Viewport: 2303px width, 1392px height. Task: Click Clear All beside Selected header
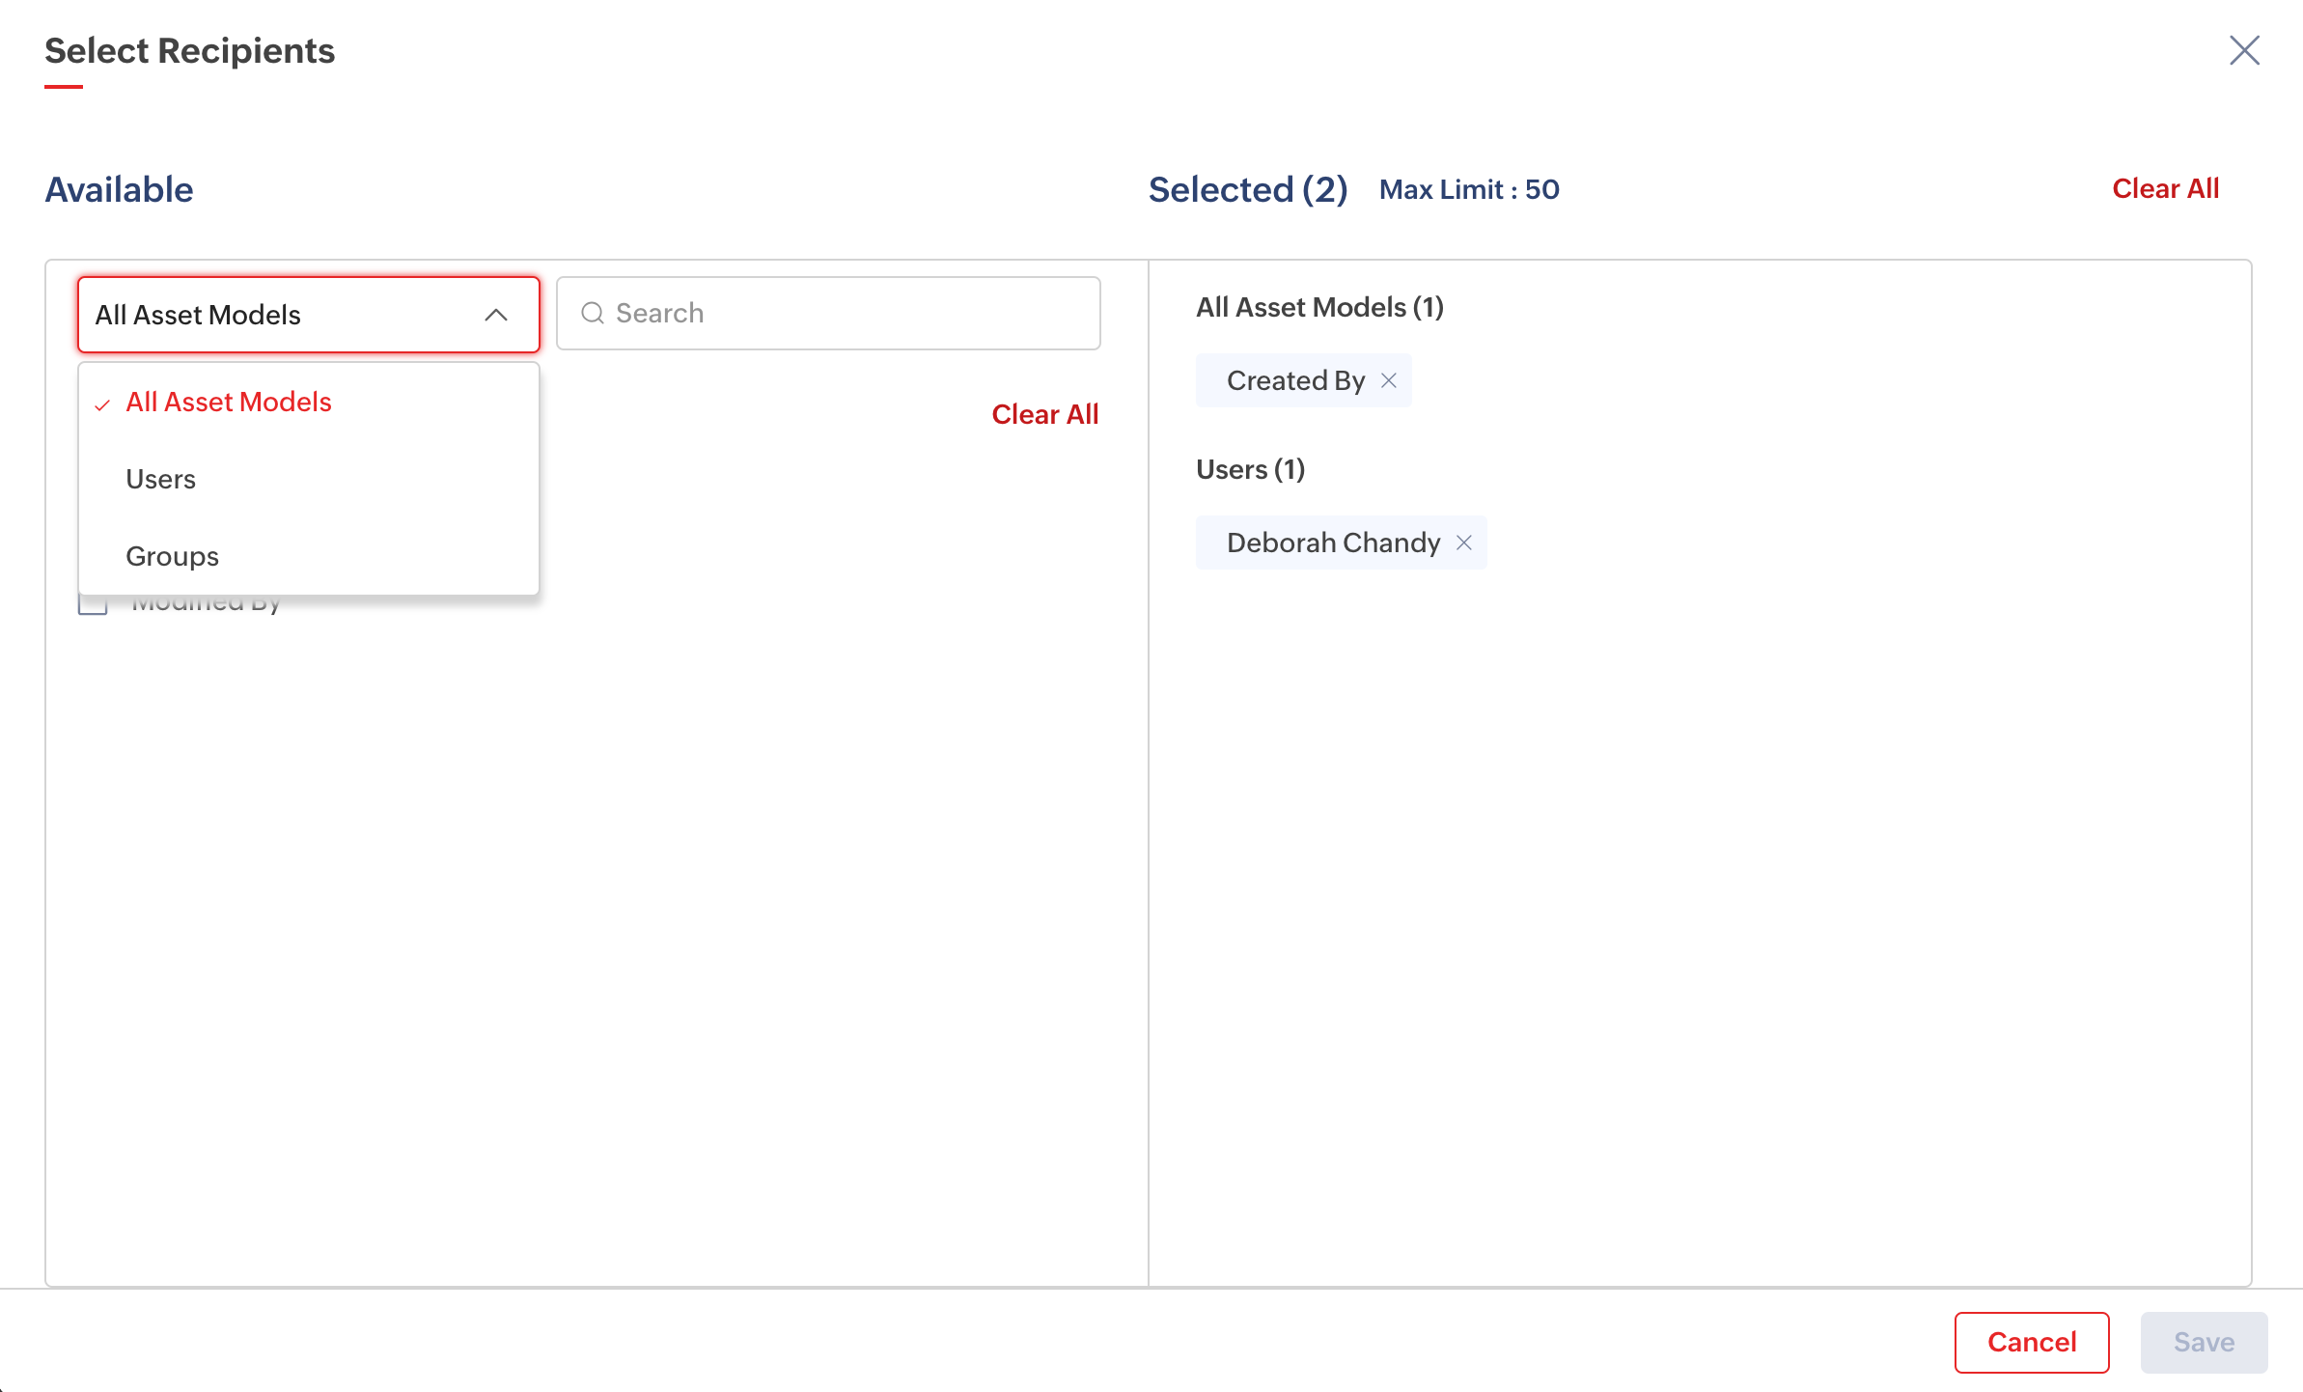pos(2165,188)
